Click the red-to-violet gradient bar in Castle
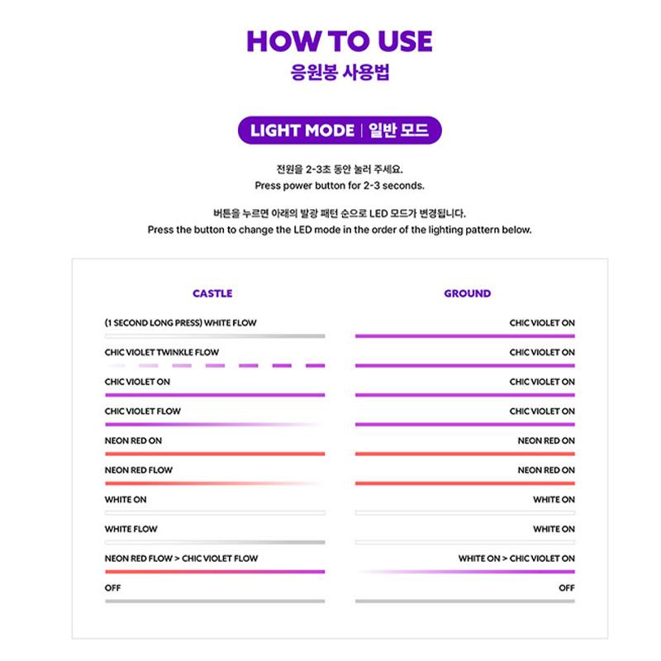 coord(215,571)
